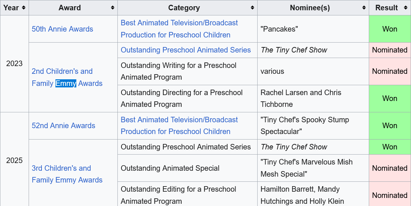Sort table by Result column arrows
This screenshot has width=411, height=206.
click(x=405, y=8)
